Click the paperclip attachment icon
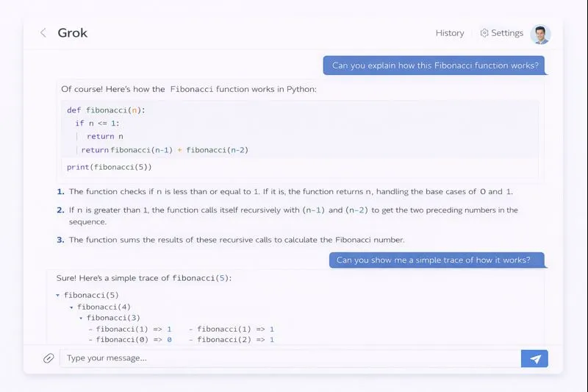The height and width of the screenshot is (392, 588). (49, 358)
